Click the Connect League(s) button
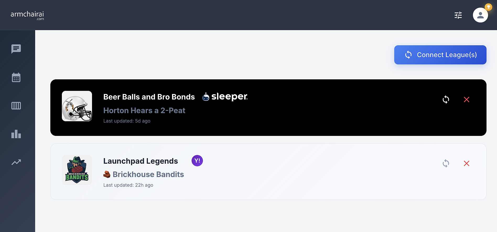 tap(440, 55)
